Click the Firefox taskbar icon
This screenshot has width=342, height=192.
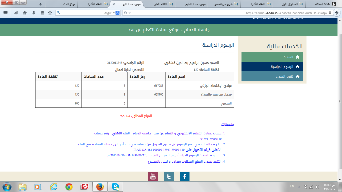100,187
